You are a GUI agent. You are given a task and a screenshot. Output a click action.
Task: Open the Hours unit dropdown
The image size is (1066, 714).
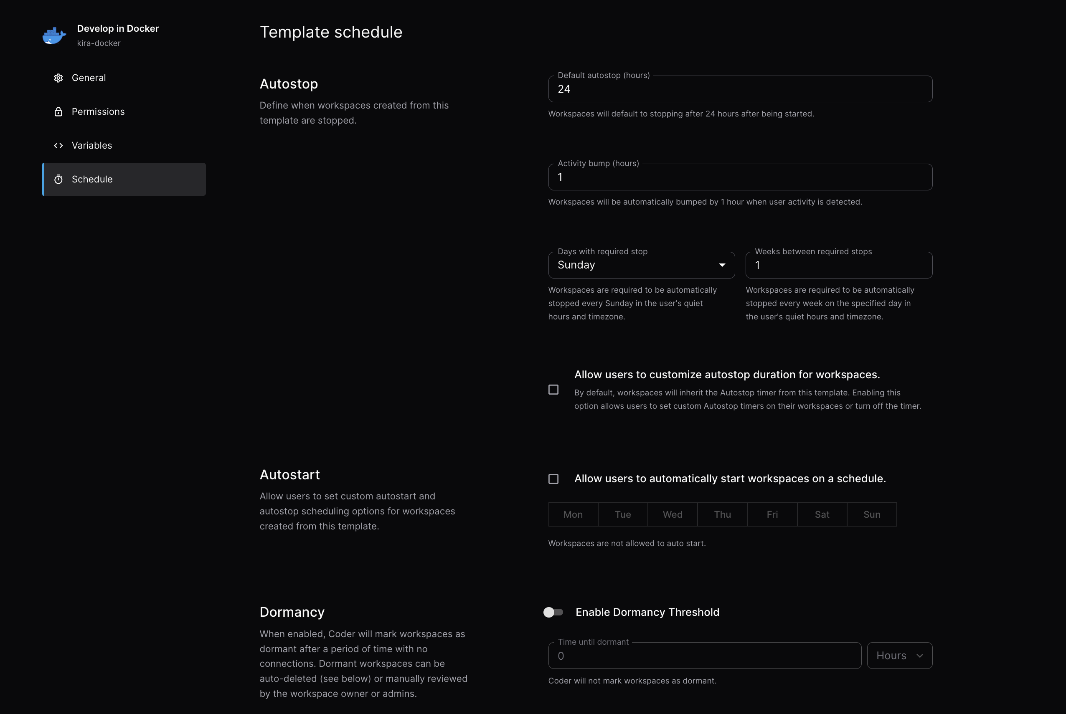click(x=899, y=655)
